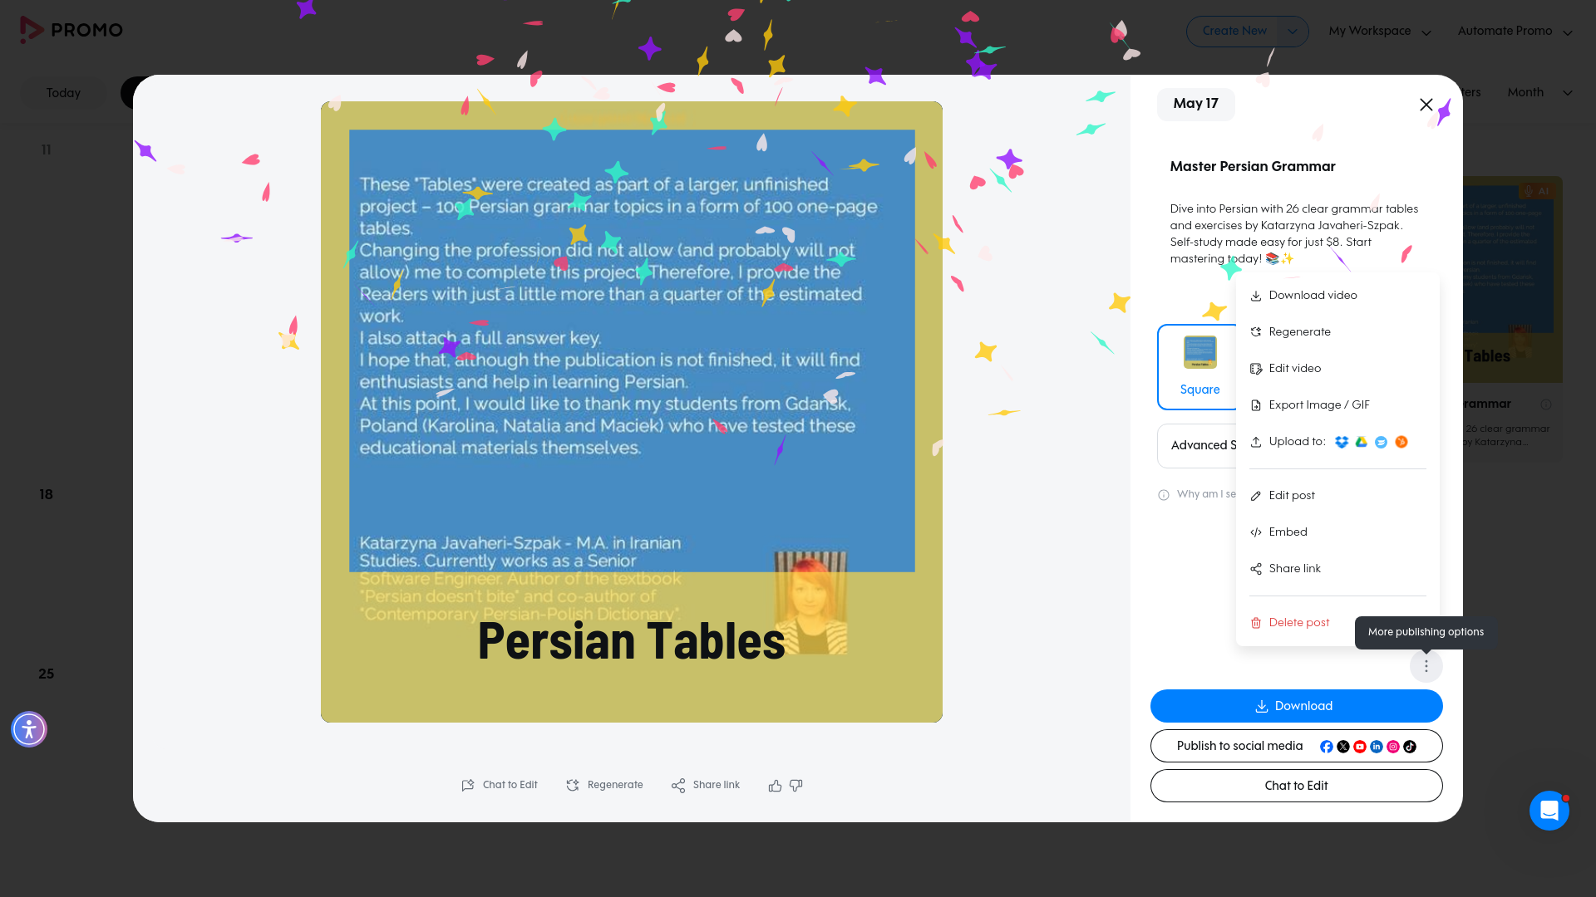Click the blue round upload icon next to Google Drive
The height and width of the screenshot is (897, 1596).
[x=1382, y=442]
